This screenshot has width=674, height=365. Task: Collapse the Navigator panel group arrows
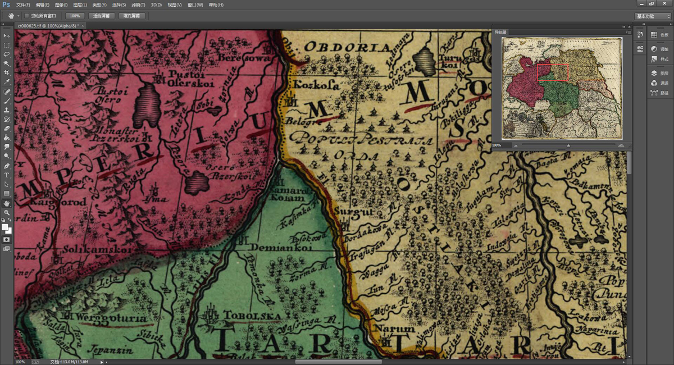(x=623, y=26)
